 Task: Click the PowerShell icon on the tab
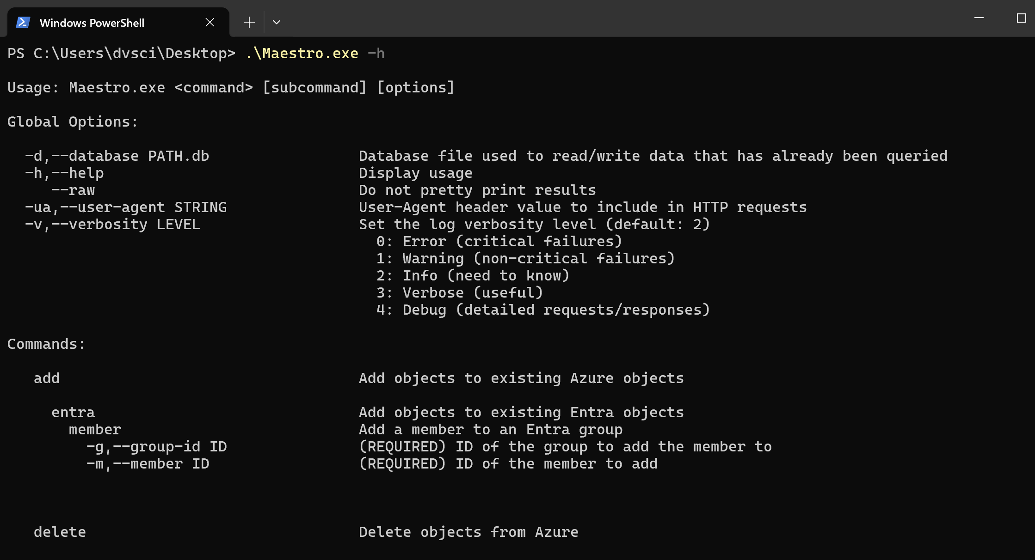23,22
